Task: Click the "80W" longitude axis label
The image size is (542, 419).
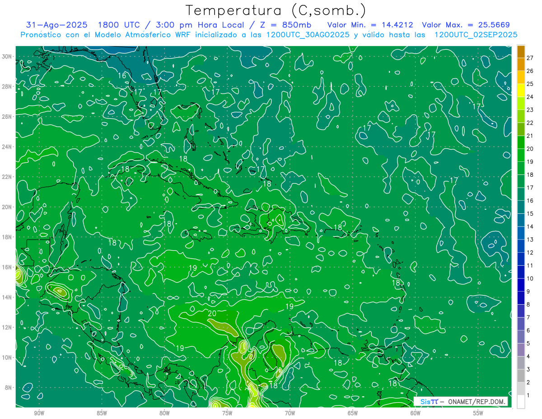Action: pyautogui.click(x=164, y=413)
